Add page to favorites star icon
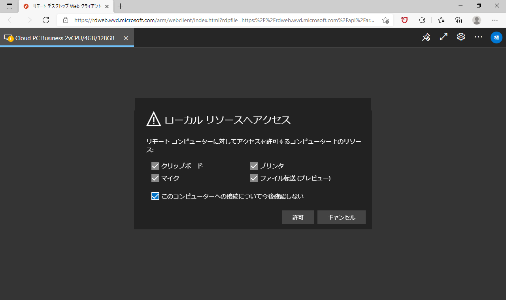This screenshot has height=300, width=506. pos(385,20)
